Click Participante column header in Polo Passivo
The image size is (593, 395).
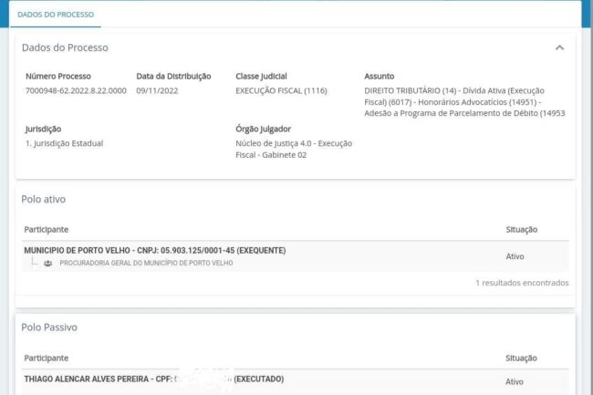coord(46,359)
